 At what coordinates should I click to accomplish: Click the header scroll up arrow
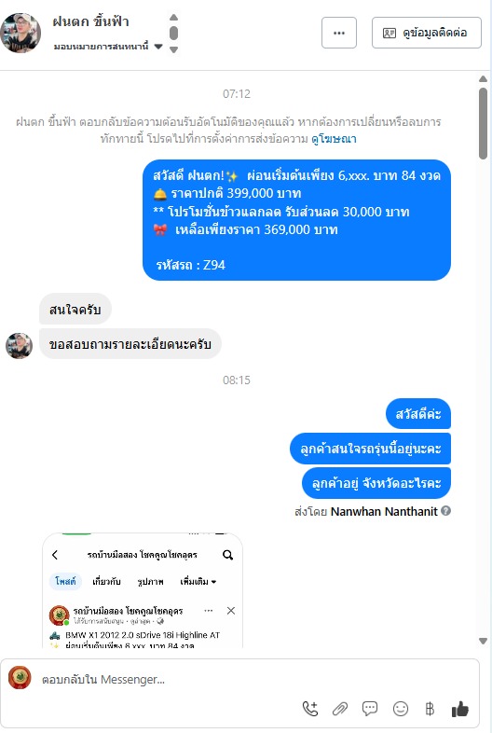click(174, 18)
